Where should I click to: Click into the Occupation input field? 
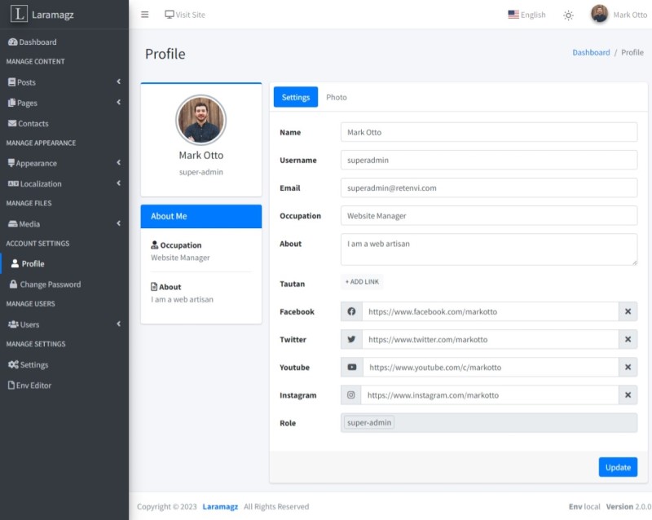488,216
